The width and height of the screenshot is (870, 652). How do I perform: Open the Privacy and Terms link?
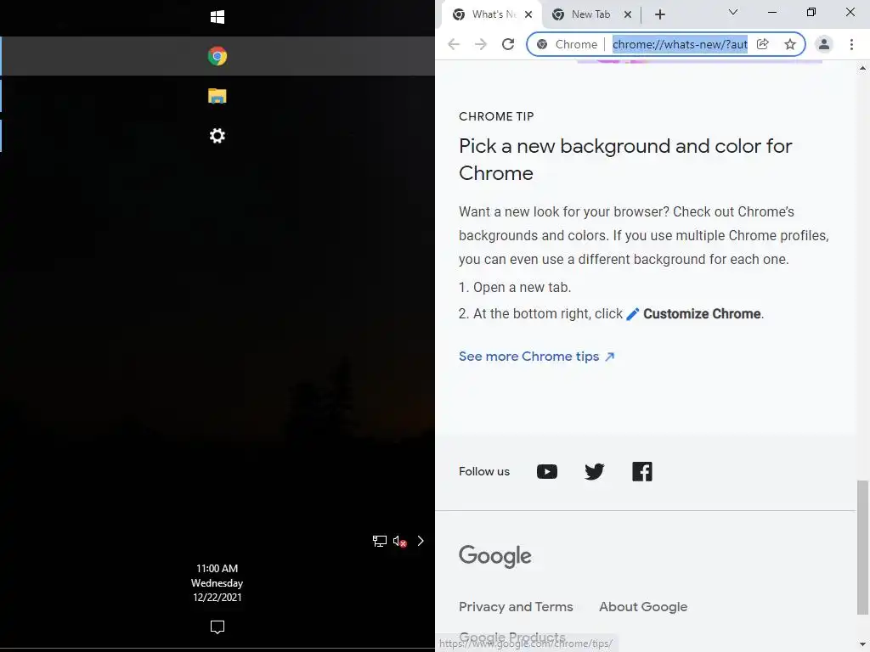click(x=516, y=607)
